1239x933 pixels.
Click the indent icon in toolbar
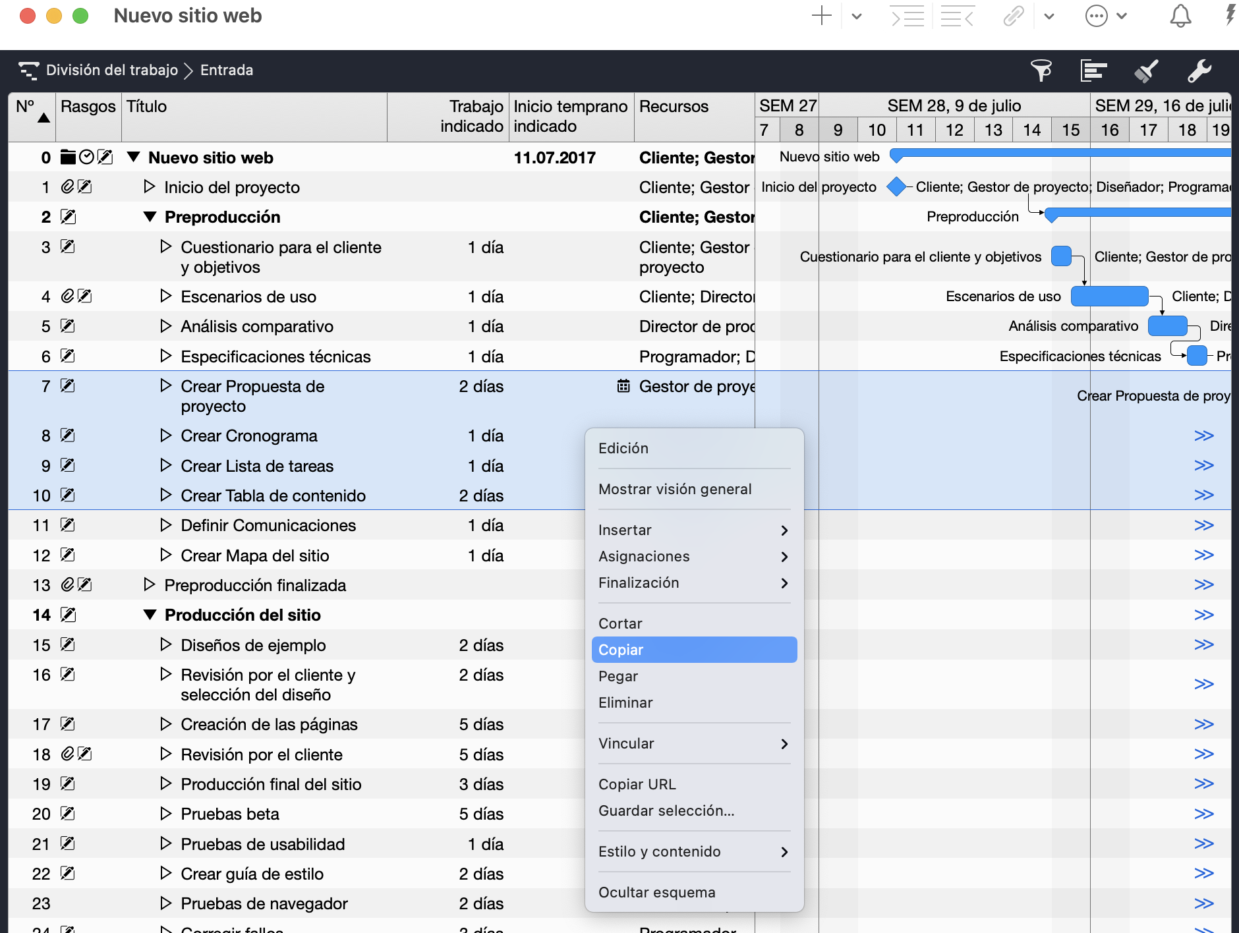[908, 16]
